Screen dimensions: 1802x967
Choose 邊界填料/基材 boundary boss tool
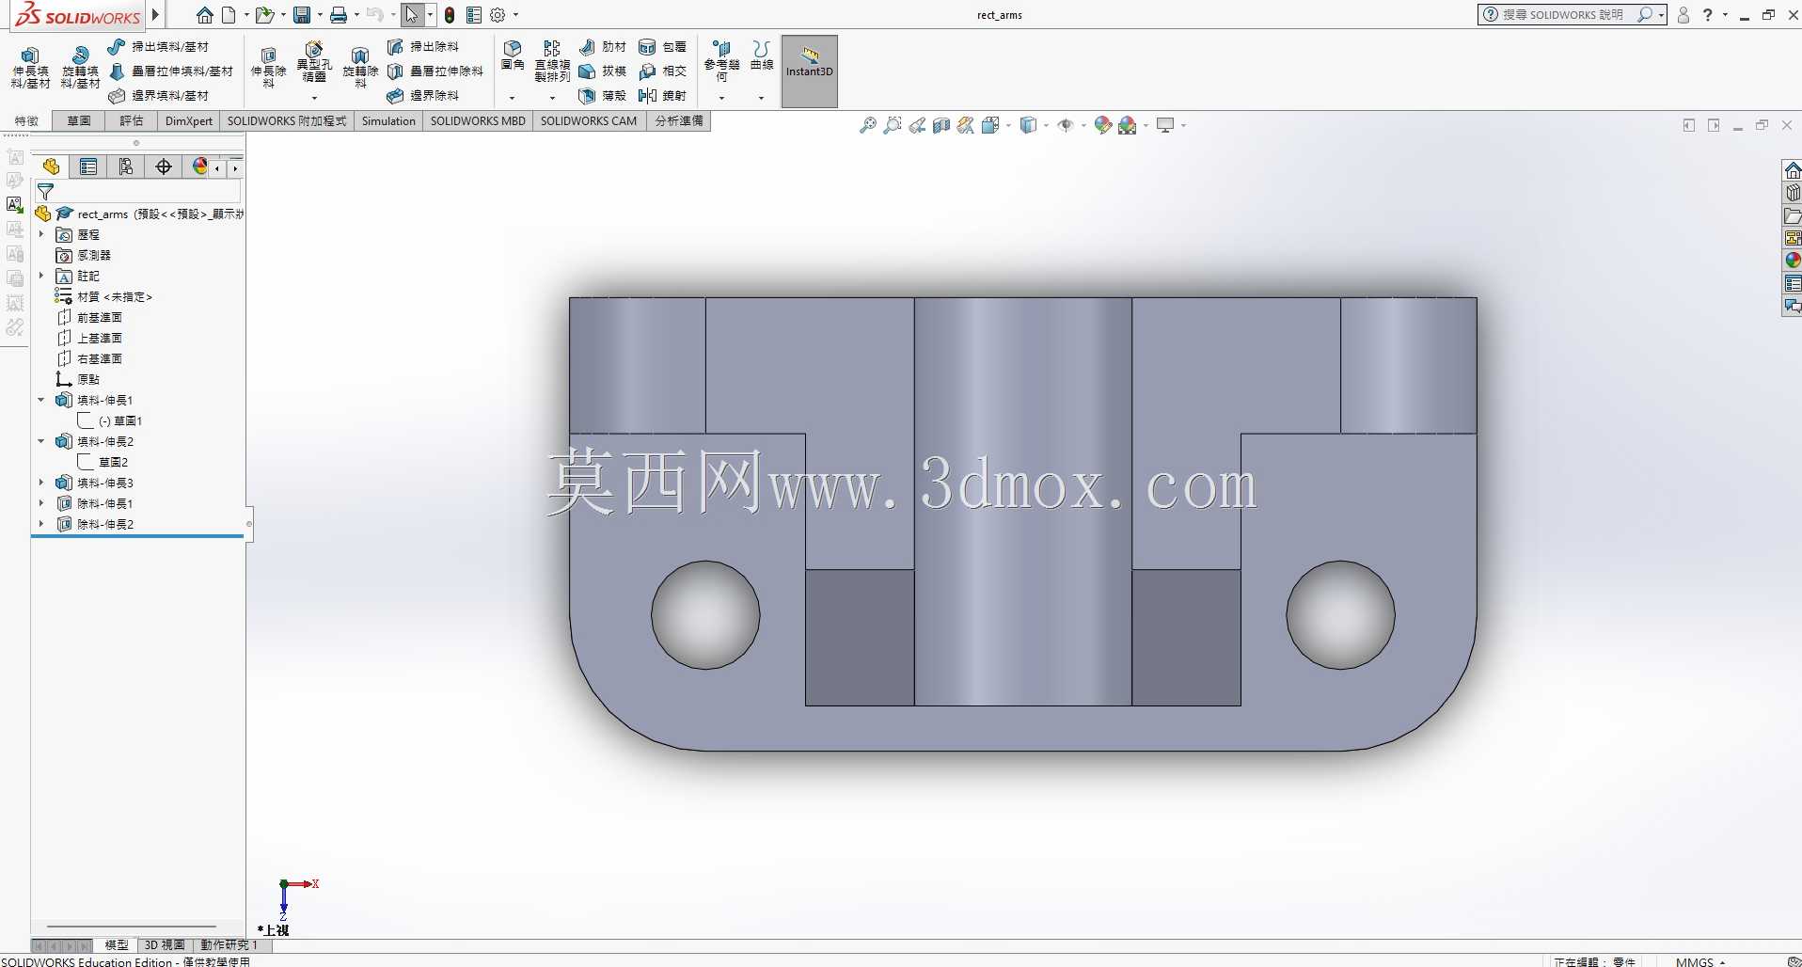pyautogui.click(x=158, y=96)
